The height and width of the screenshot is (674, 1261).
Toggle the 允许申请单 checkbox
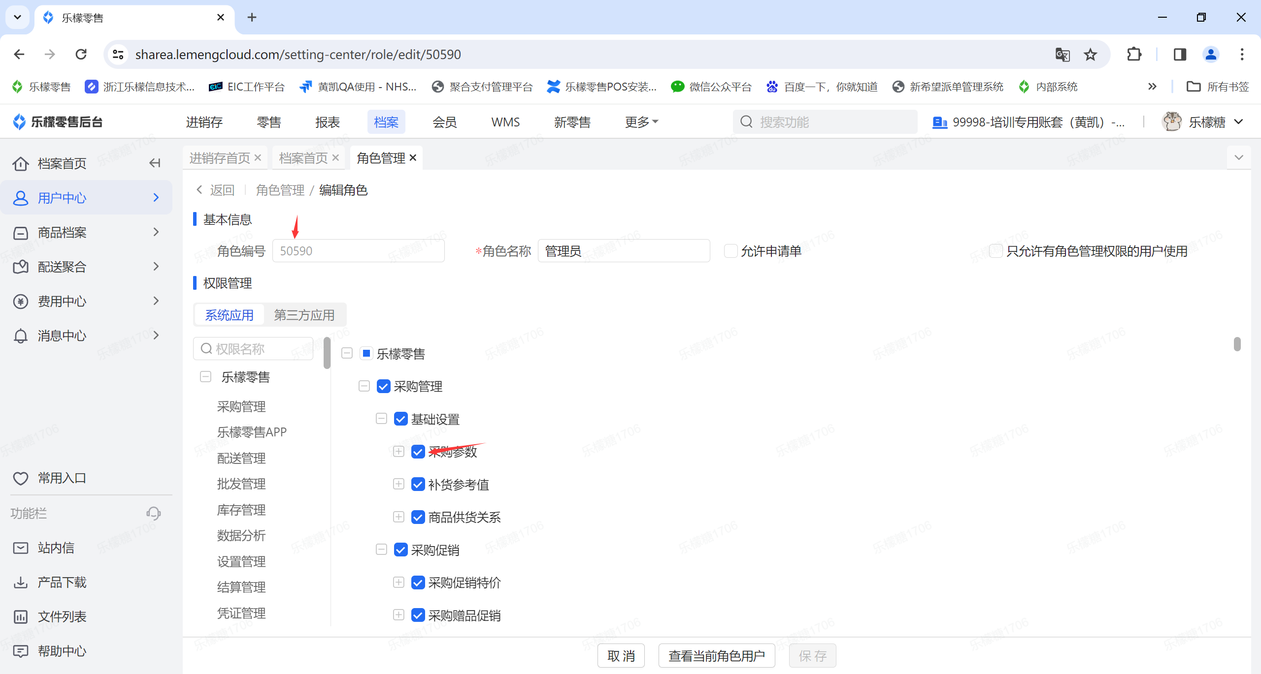731,251
